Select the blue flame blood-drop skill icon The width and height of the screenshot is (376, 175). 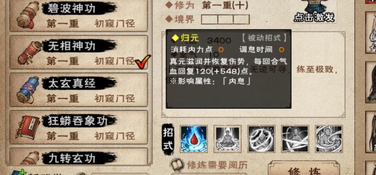pyautogui.click(x=194, y=139)
